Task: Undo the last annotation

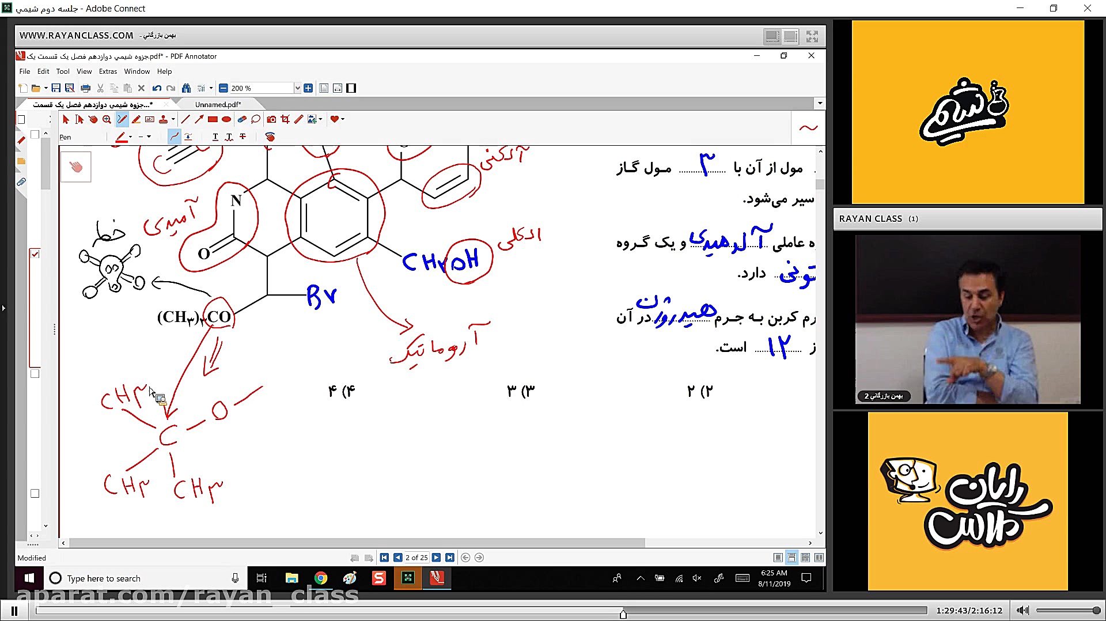Action: 157,88
